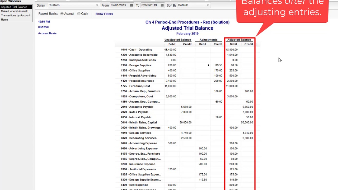Click the Adjustments column header
Image resolution: width=338 pixels, height=190 pixels.
click(x=209, y=40)
